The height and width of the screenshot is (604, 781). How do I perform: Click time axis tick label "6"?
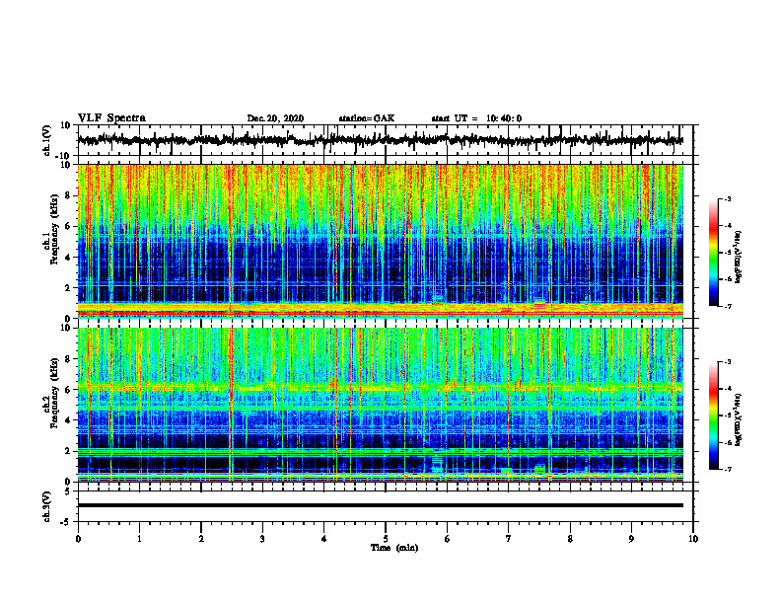(x=448, y=539)
